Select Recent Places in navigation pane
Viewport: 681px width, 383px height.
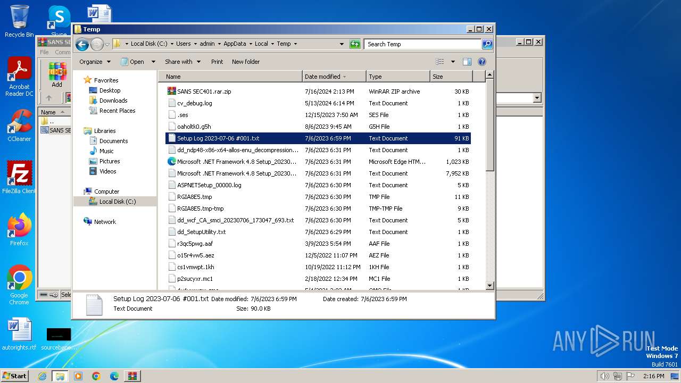pyautogui.click(x=117, y=111)
